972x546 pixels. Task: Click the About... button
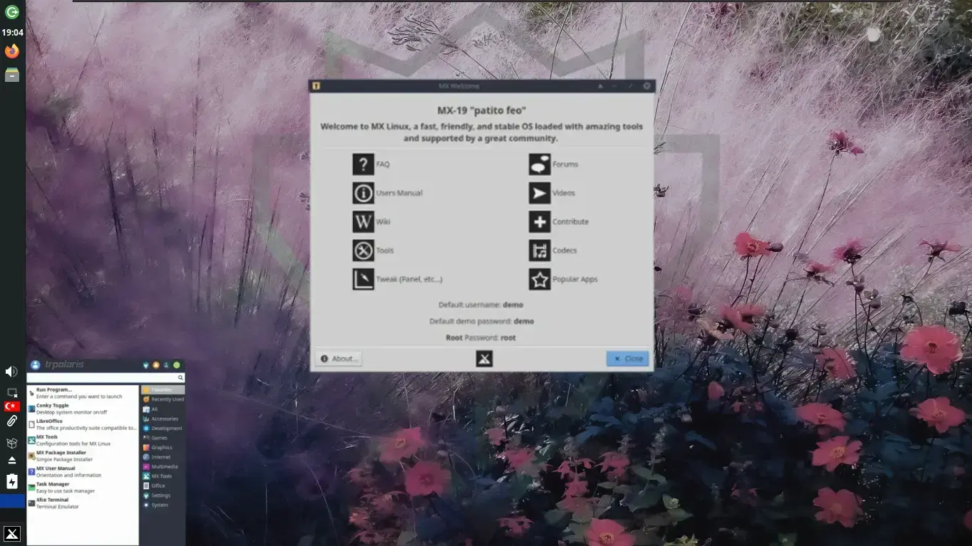pyautogui.click(x=338, y=359)
